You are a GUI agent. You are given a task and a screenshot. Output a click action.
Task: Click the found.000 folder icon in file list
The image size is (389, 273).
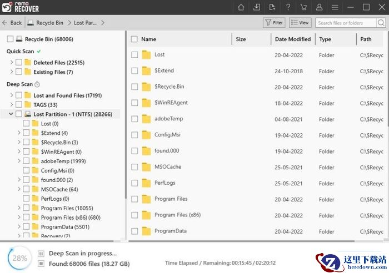146,151
